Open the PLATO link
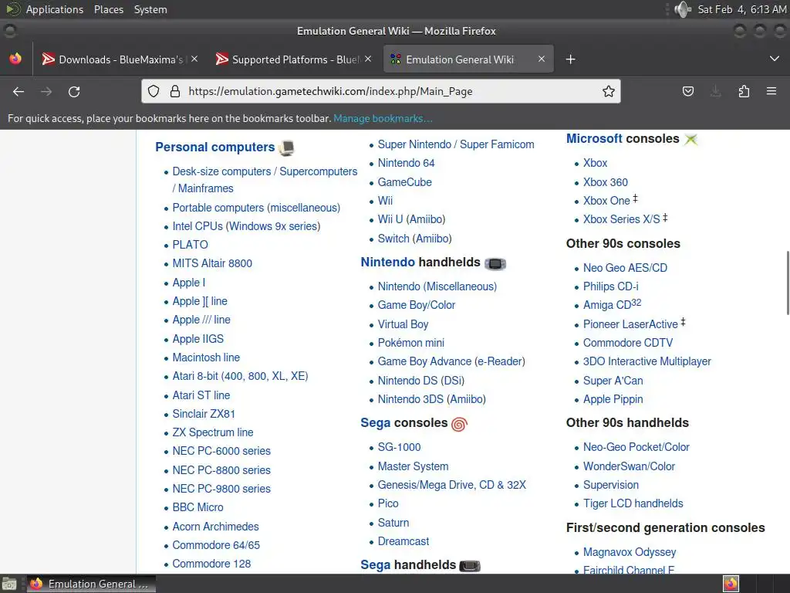The image size is (790, 593). (x=190, y=245)
